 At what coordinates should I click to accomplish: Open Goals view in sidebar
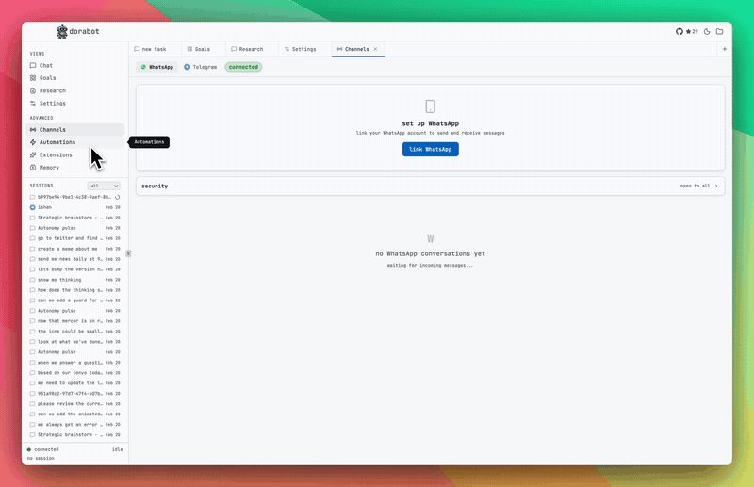[75, 78]
